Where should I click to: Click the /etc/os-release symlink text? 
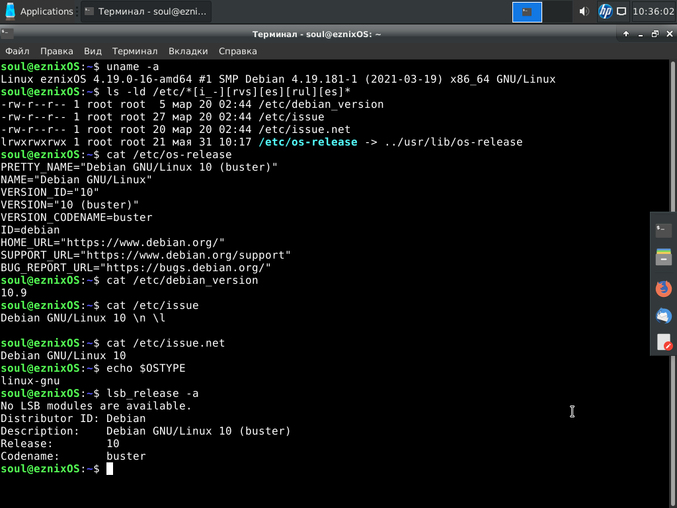click(x=308, y=142)
